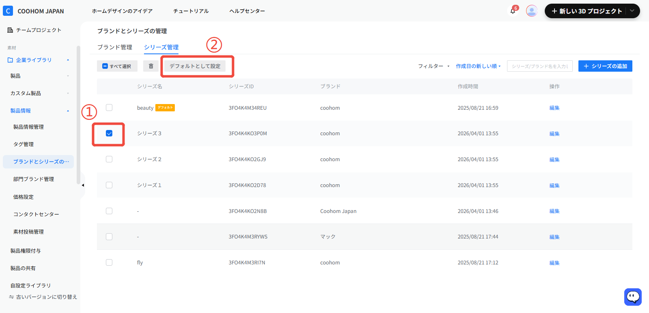Screen dimensions: 649x313
Task: Focus the series/brand name search field
Action: click(539, 66)
